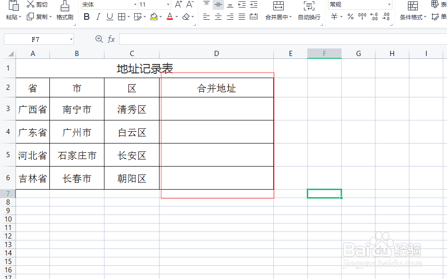Select row 3 header

(x=8, y=109)
